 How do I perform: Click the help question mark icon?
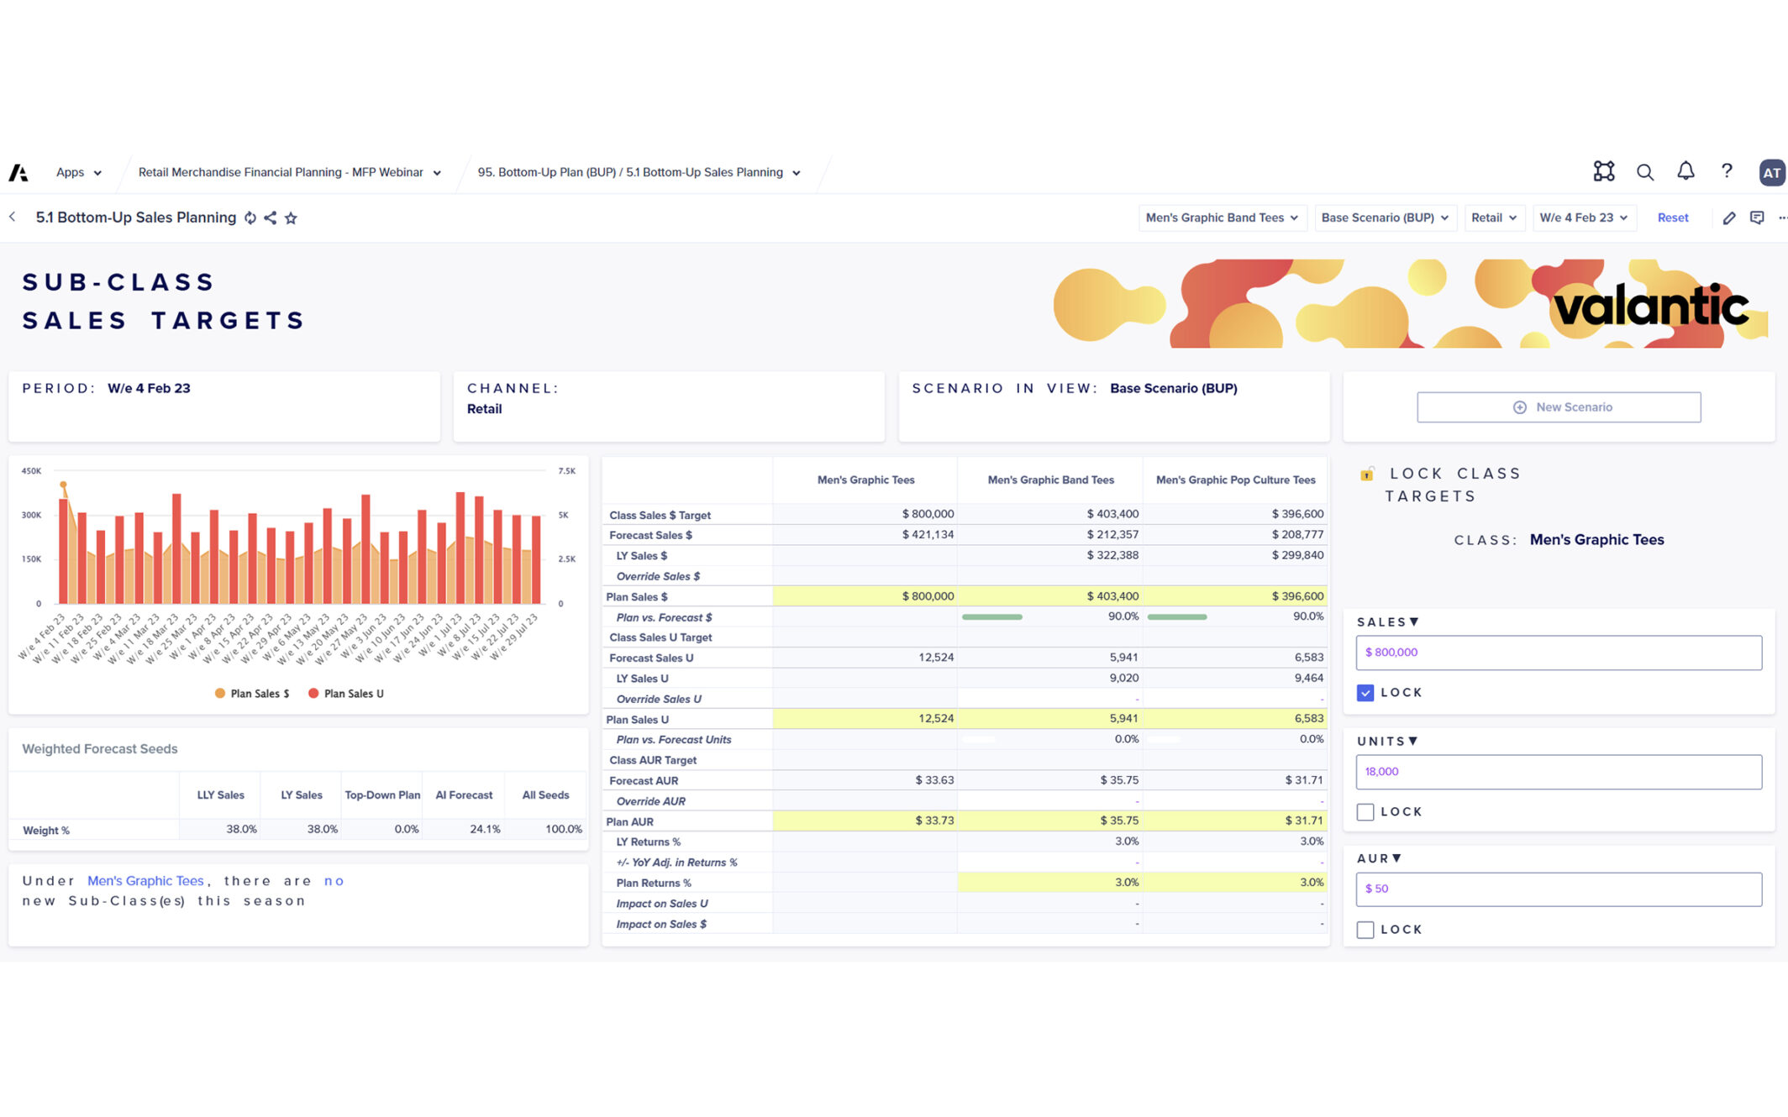1727,171
